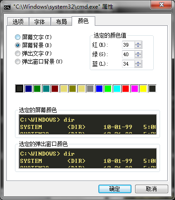Choose the 屏幕背景(B) radio option
The width and height of the screenshot is (175, 200).
point(34,45)
